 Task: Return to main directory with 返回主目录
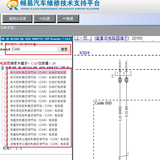click(x=17, y=19)
